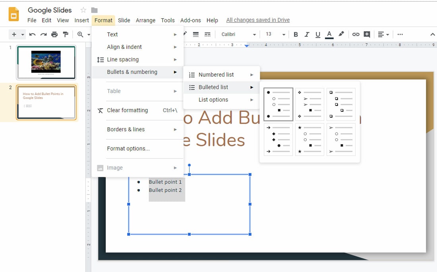Viewport: 437px width, 272px height.
Task: Click the text "Bullet point 2"
Action: (165, 190)
